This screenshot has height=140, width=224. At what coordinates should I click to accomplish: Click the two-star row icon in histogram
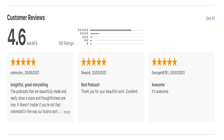click(x=86, y=40)
